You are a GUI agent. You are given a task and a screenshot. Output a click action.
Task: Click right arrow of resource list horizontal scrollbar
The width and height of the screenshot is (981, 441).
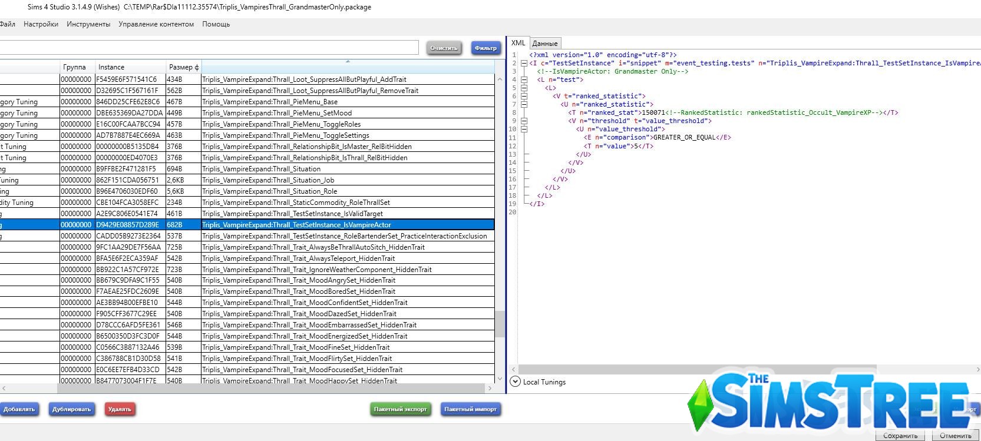(490, 389)
